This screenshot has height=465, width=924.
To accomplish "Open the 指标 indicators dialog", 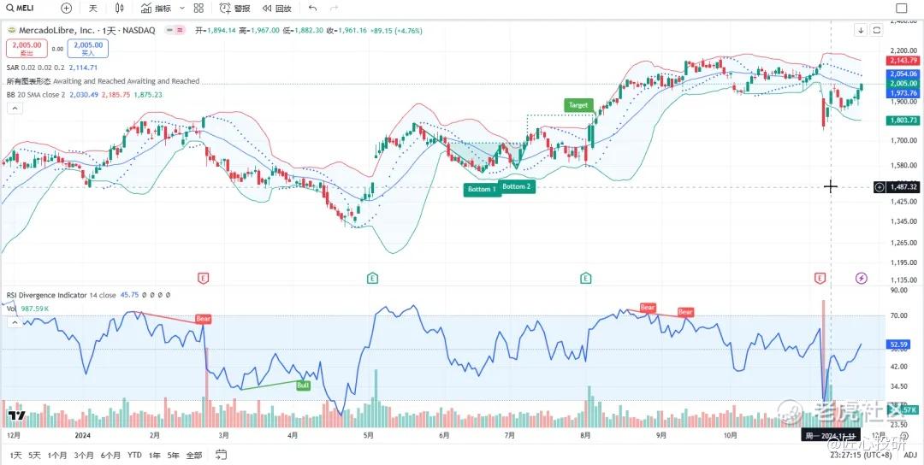I will click(x=157, y=9).
